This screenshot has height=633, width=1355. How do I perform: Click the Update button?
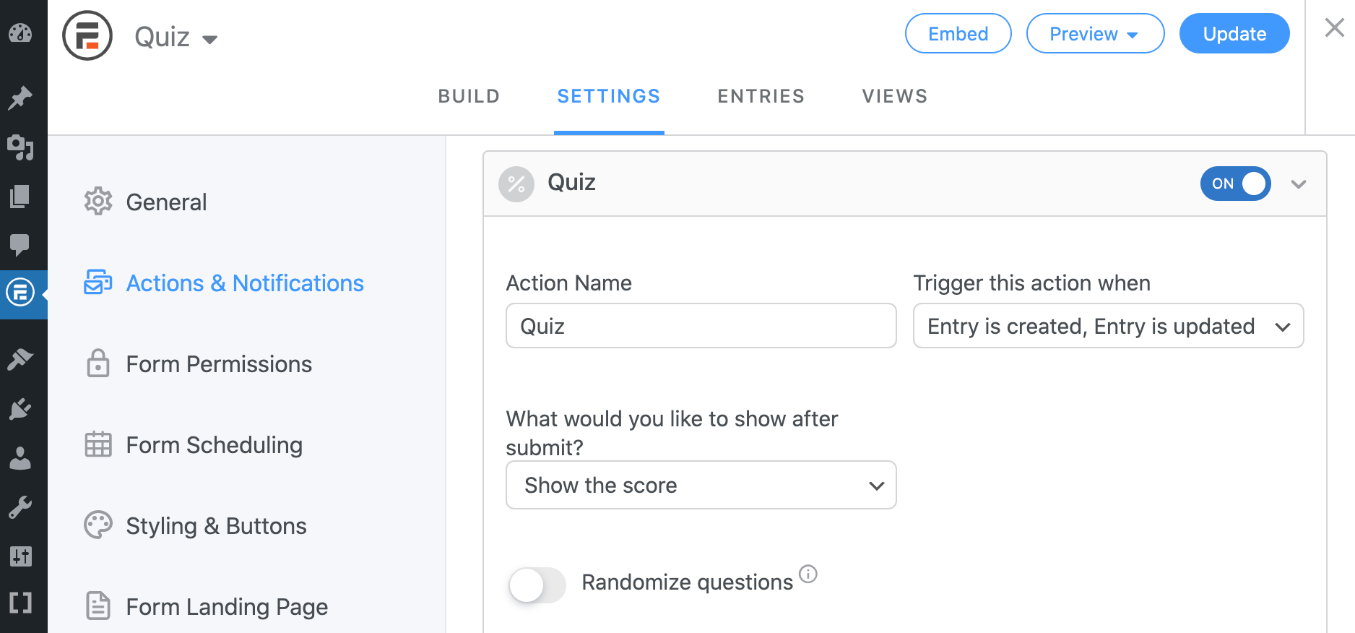(x=1234, y=33)
